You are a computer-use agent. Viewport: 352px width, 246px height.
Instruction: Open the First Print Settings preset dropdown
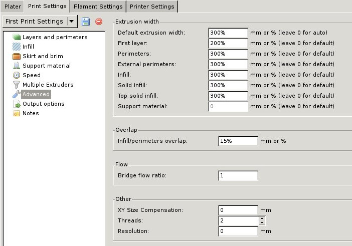click(71, 22)
